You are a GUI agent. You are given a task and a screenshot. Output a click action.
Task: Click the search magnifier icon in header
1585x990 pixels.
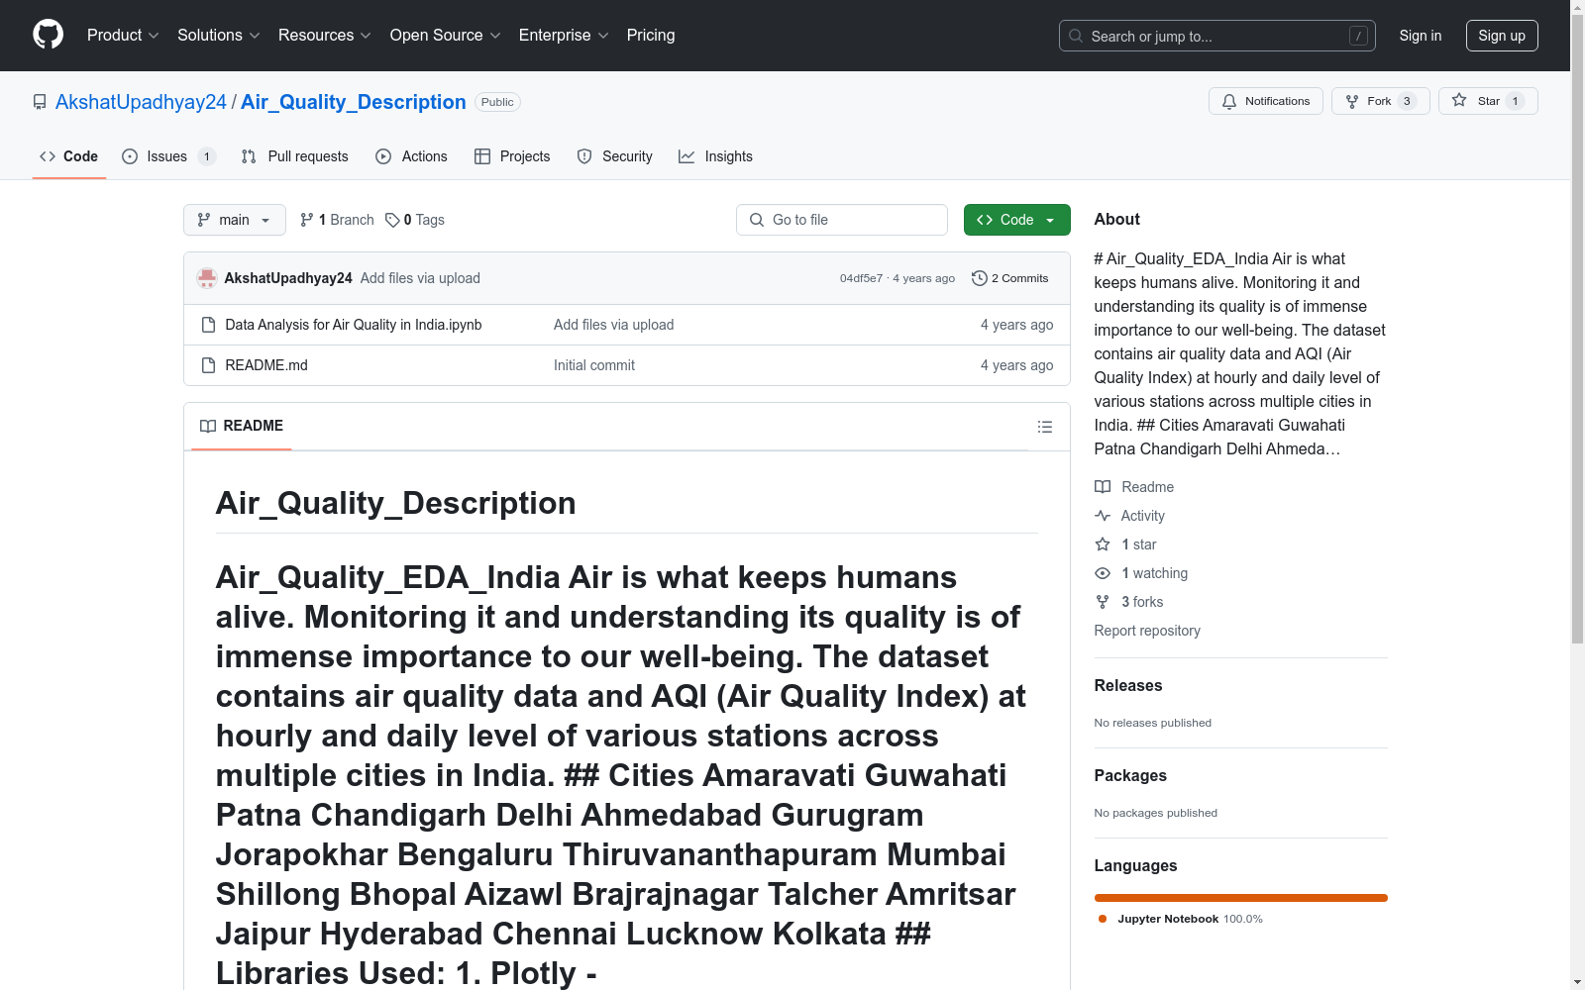1076,36
